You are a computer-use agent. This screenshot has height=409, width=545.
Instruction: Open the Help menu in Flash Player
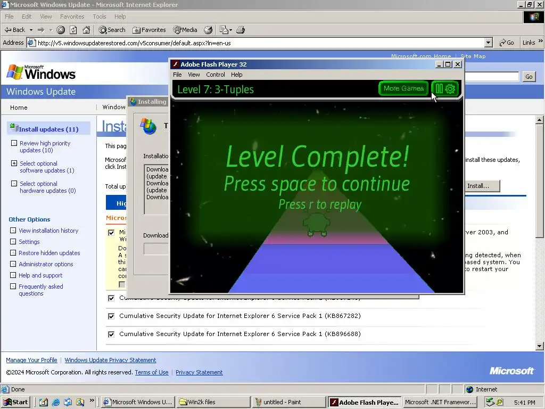pyautogui.click(x=236, y=75)
